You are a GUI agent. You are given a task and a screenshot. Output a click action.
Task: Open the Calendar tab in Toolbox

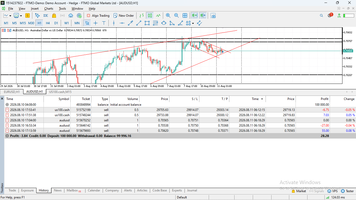94,190
